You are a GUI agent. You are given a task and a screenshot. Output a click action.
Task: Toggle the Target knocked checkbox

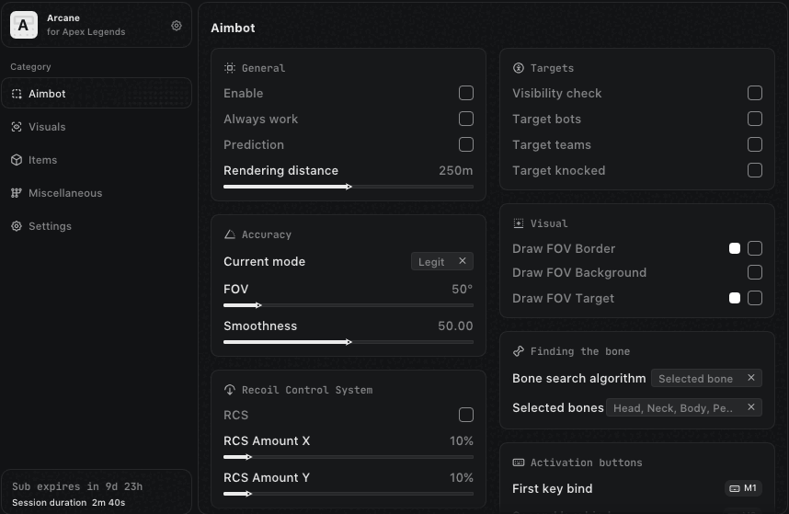(755, 170)
